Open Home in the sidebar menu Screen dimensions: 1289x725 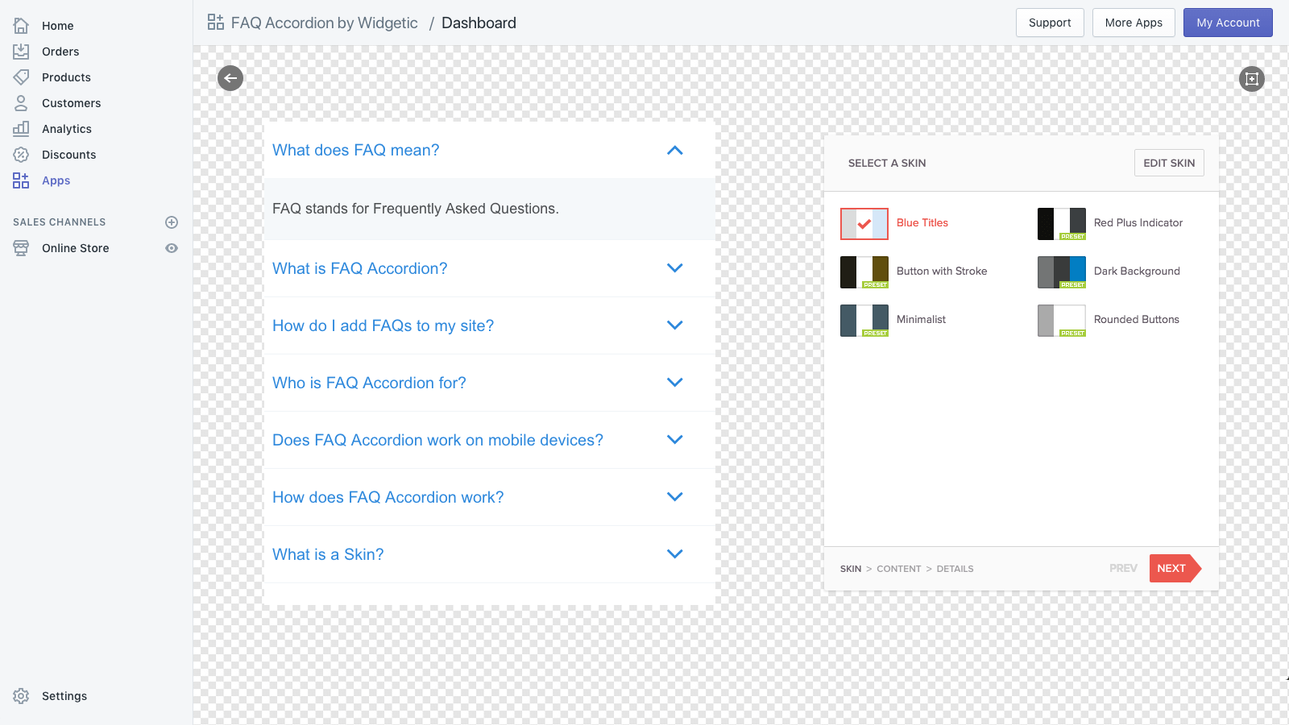pos(58,26)
